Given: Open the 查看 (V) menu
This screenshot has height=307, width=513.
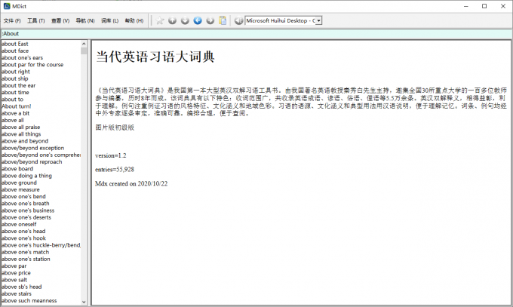Looking at the screenshot, I should [60, 20].
